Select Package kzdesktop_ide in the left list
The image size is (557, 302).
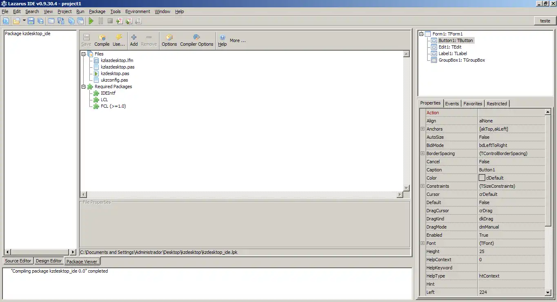pyautogui.click(x=28, y=33)
